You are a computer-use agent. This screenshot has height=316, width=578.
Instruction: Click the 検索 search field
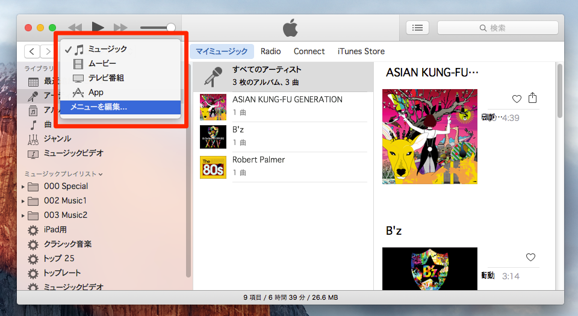pyautogui.click(x=498, y=28)
